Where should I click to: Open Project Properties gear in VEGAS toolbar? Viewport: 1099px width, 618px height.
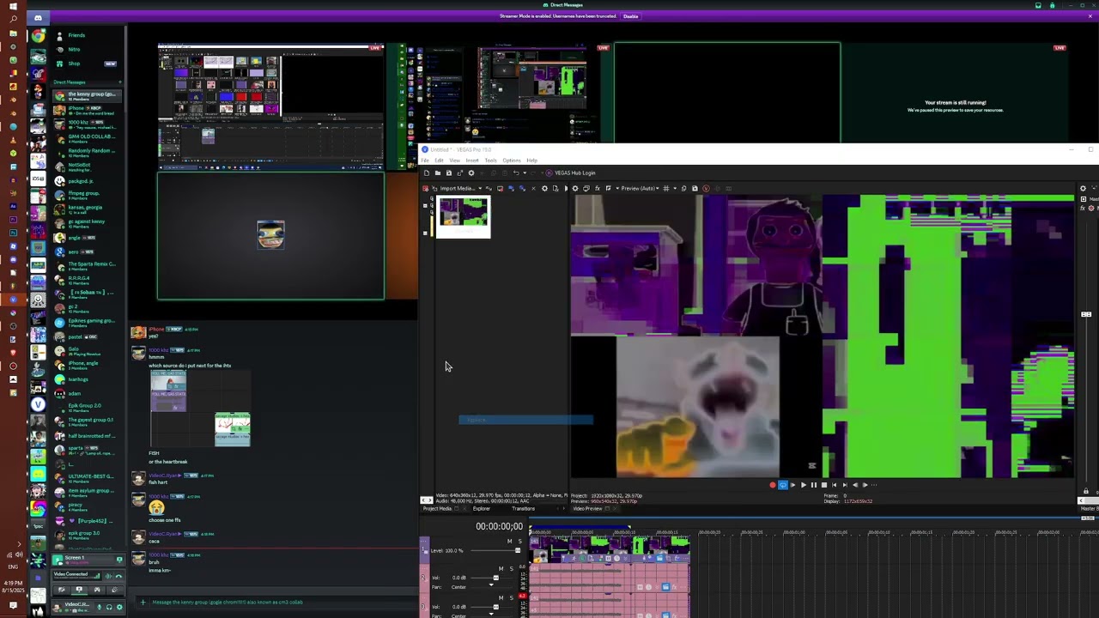[x=471, y=173]
